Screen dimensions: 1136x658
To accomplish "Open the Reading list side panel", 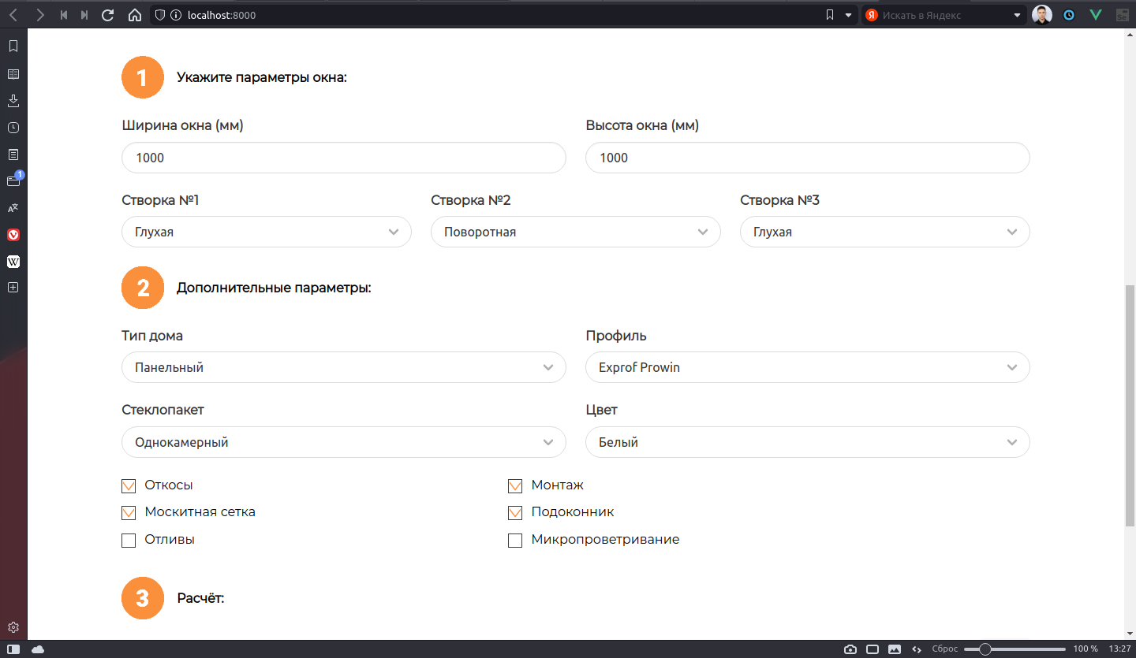I will point(13,74).
